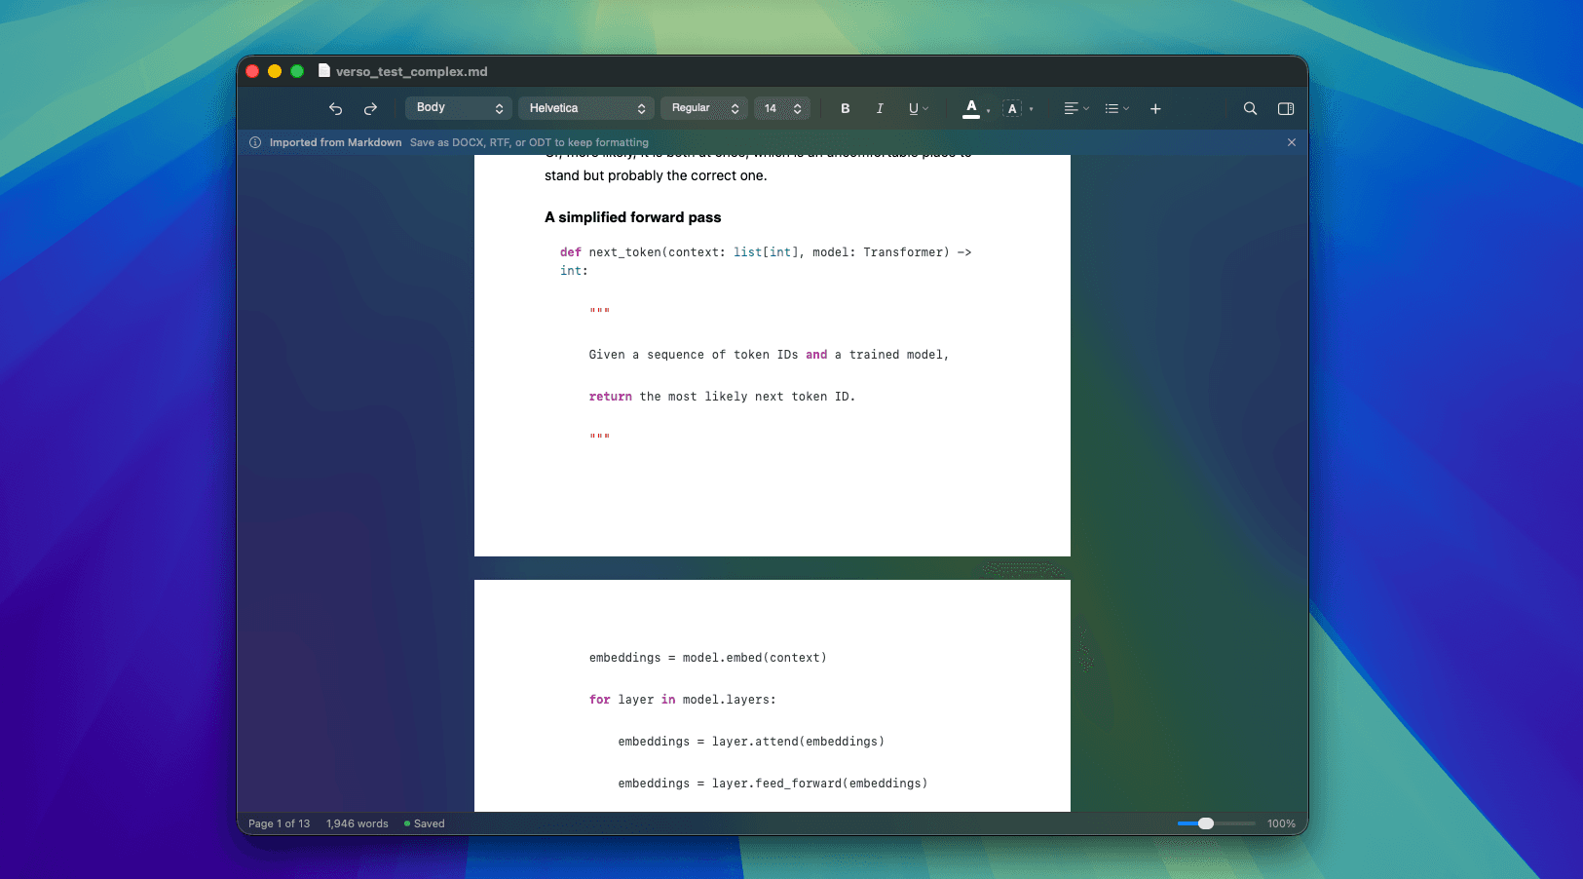Toggle the sidebar panel

(x=1285, y=108)
